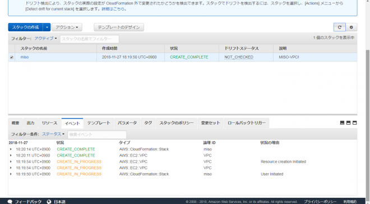Open the 利用規約 footer link
The height and width of the screenshot is (204, 370).
350,202
